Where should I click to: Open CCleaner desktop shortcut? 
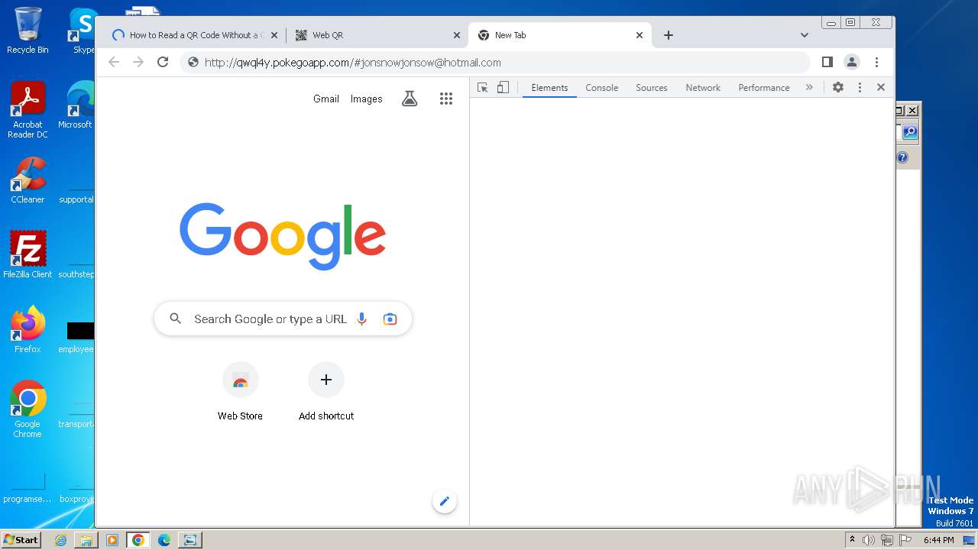coord(28,181)
